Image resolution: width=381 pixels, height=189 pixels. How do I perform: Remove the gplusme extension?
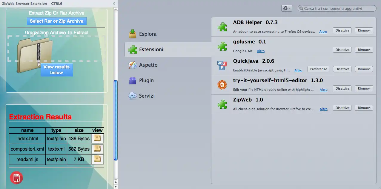[x=364, y=50]
